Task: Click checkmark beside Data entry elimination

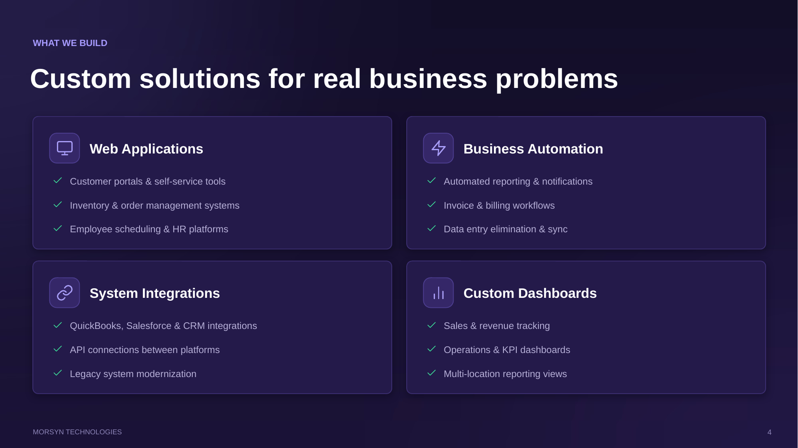Action: [432, 229]
